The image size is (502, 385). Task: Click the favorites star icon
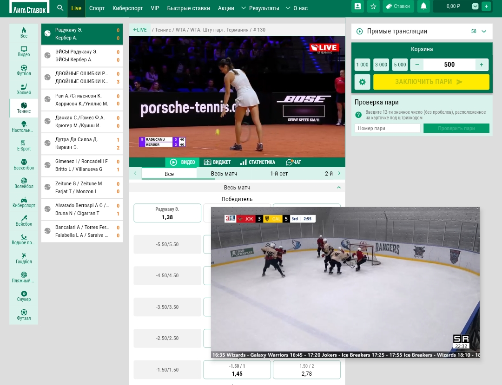373,7
